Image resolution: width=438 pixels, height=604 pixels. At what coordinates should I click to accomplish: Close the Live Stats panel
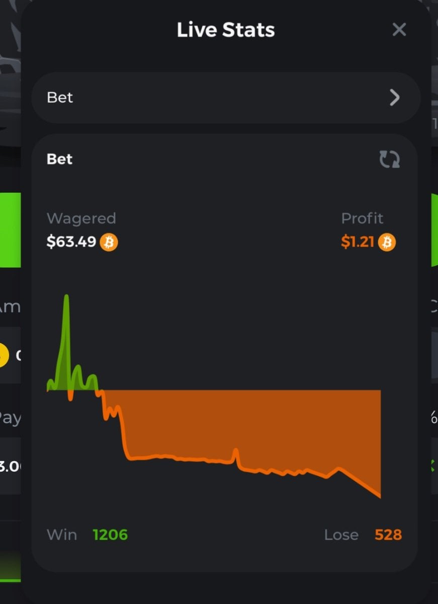[x=399, y=30]
